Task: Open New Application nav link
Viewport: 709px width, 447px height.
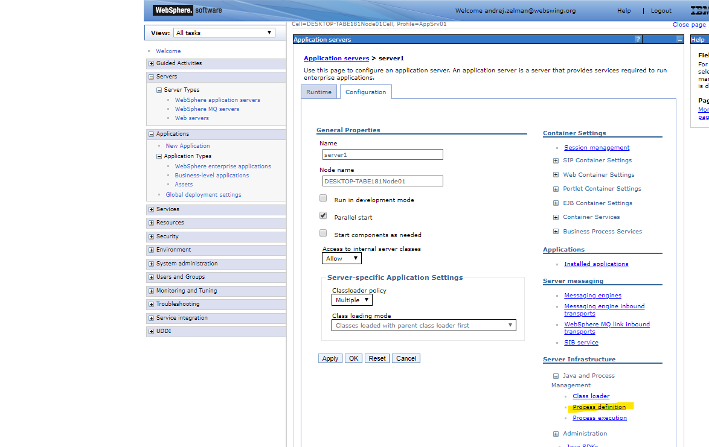Action: click(188, 146)
